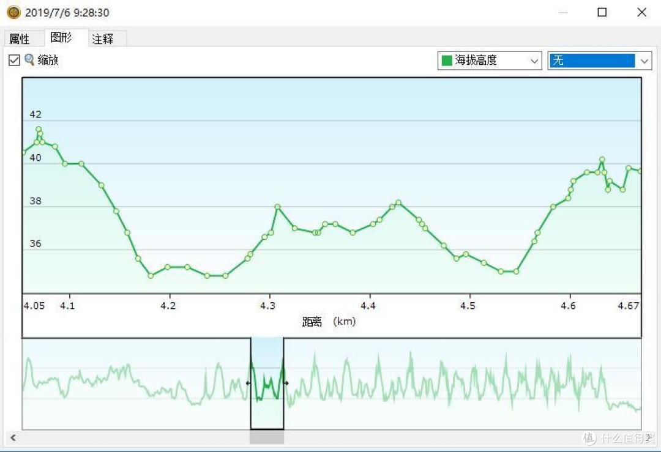
Task: Click the highest data point above 40 at left
Action: tap(39, 129)
